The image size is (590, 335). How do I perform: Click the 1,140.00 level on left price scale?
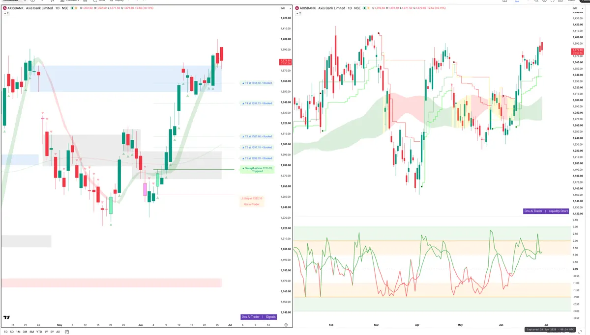286,312
